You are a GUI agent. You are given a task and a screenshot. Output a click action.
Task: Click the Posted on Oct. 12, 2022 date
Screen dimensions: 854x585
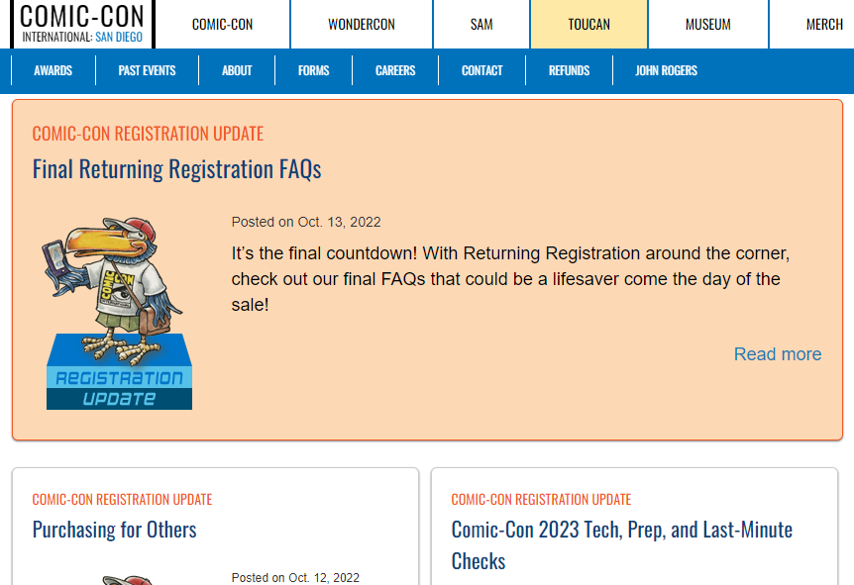(x=295, y=577)
